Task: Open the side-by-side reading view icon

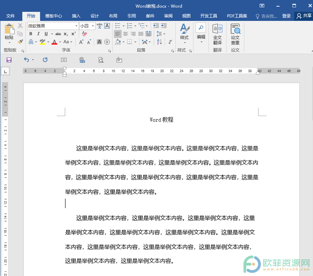Action: [64, 60]
